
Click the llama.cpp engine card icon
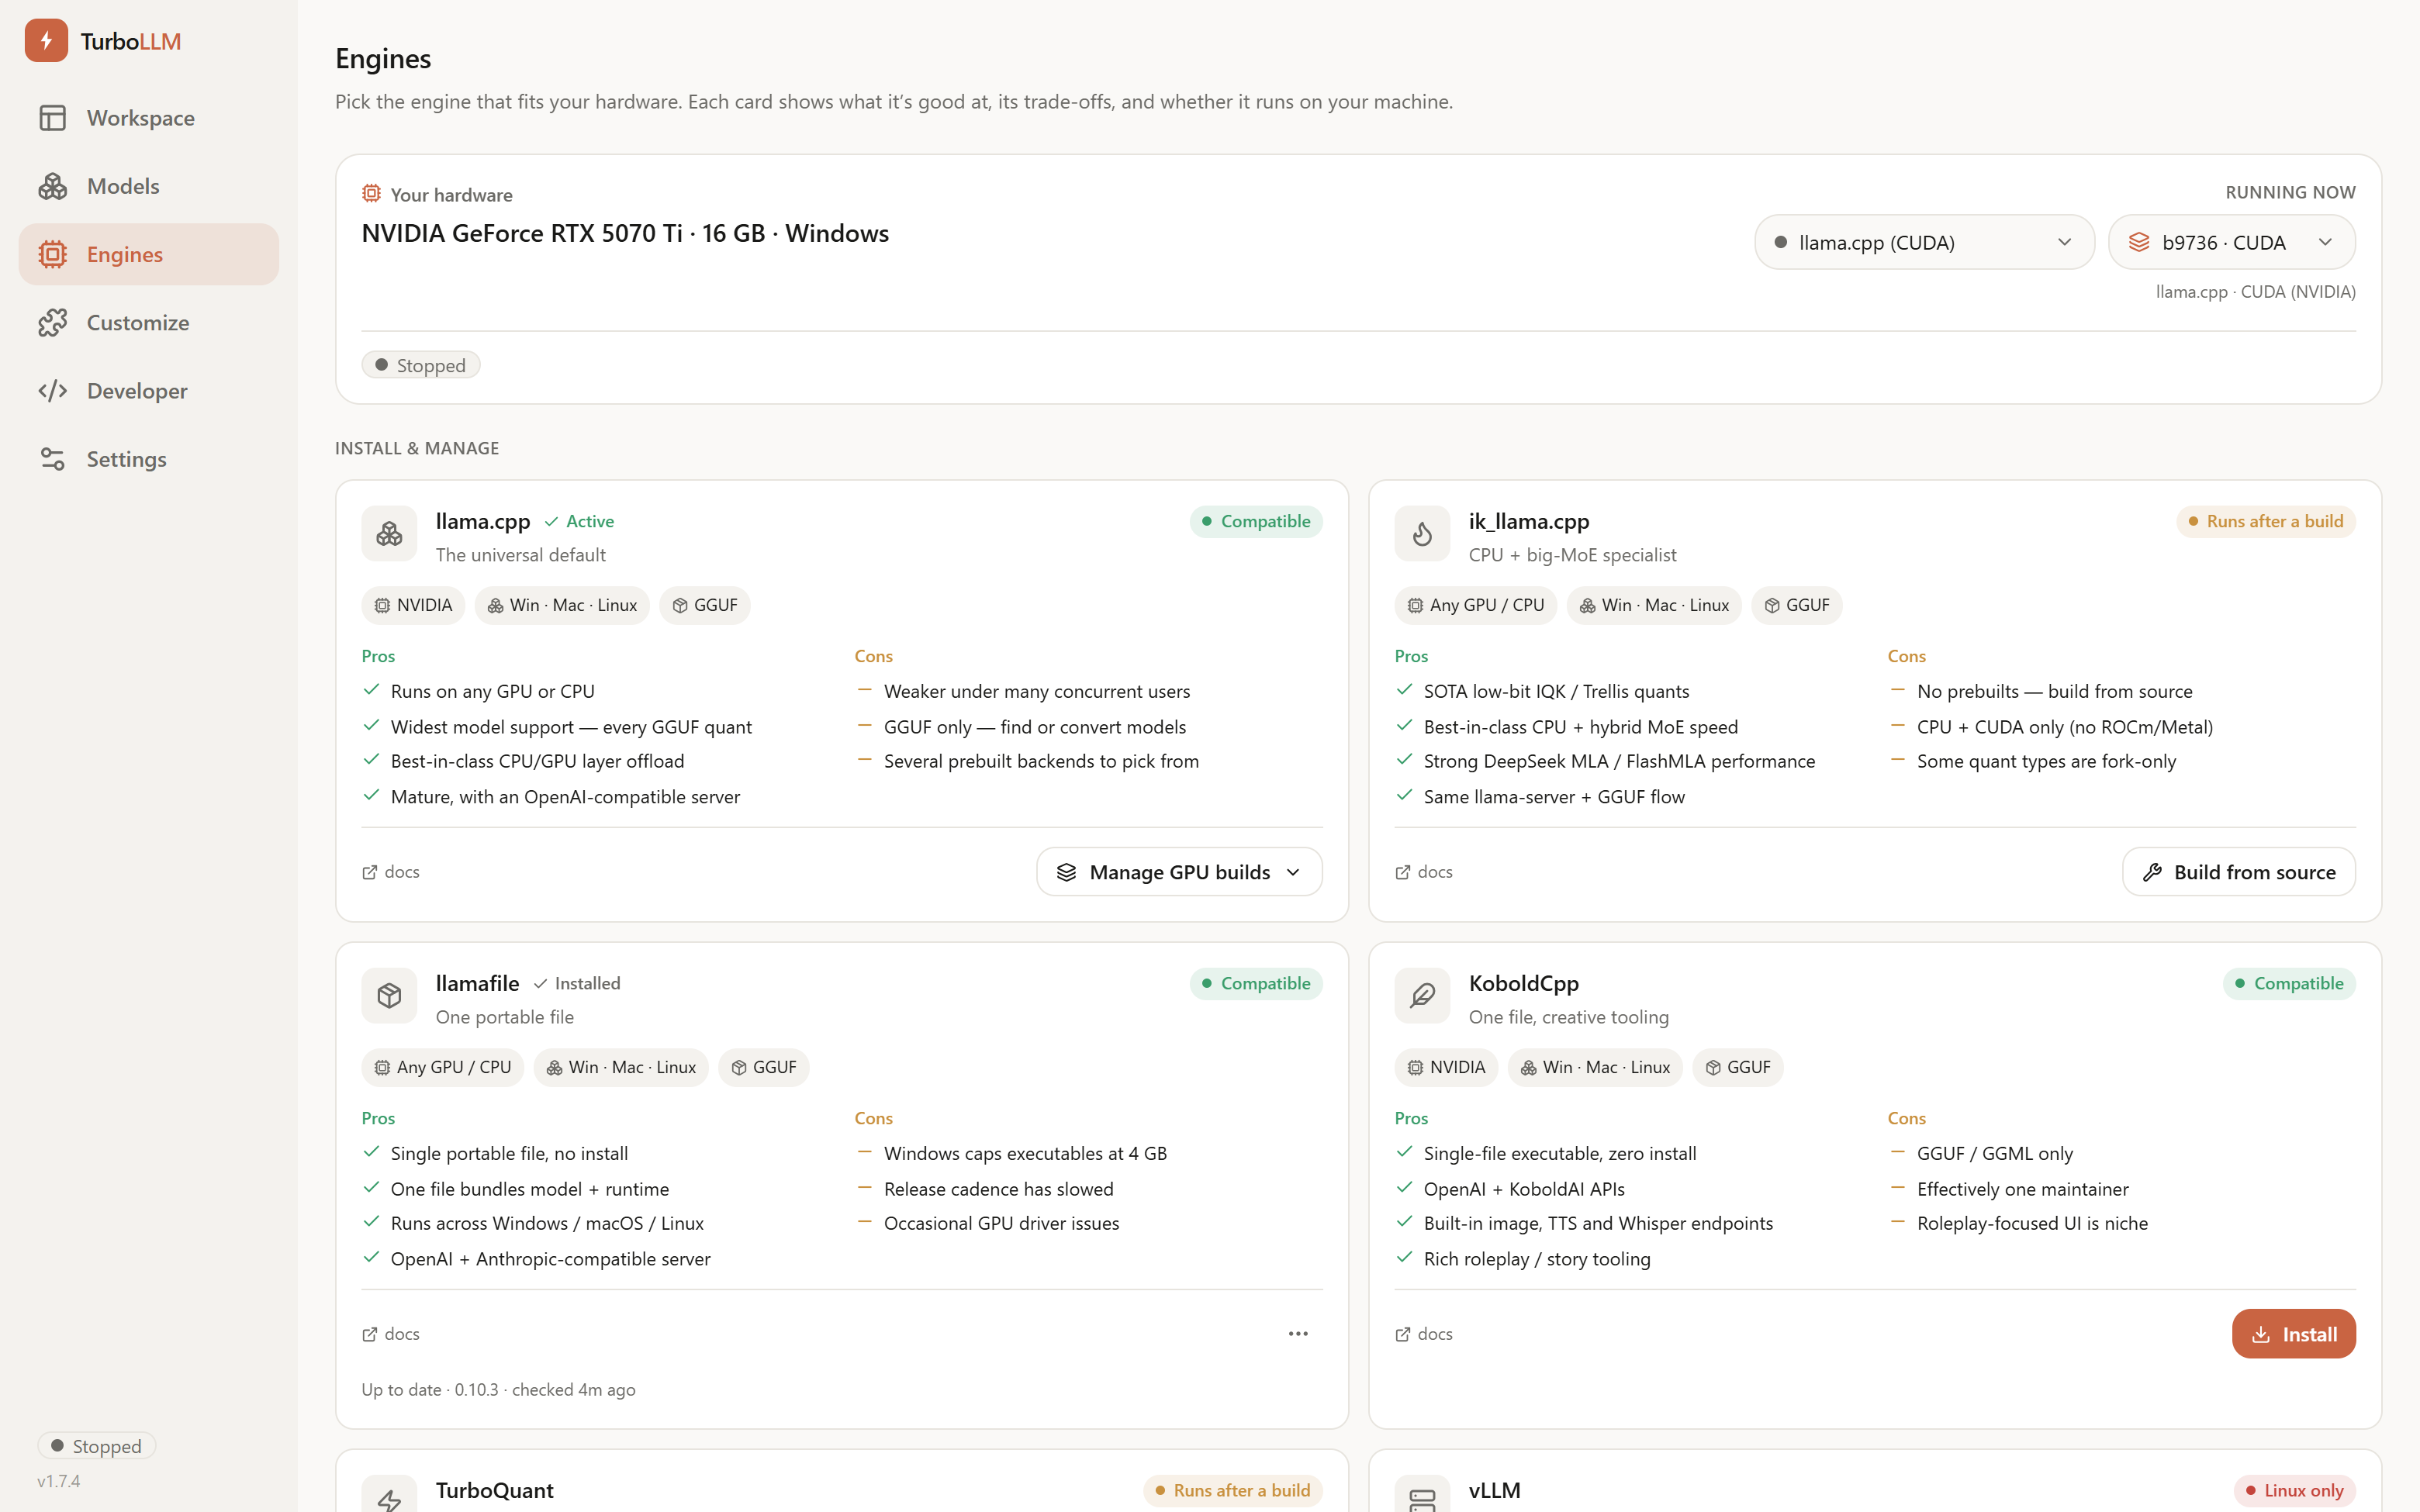389,534
